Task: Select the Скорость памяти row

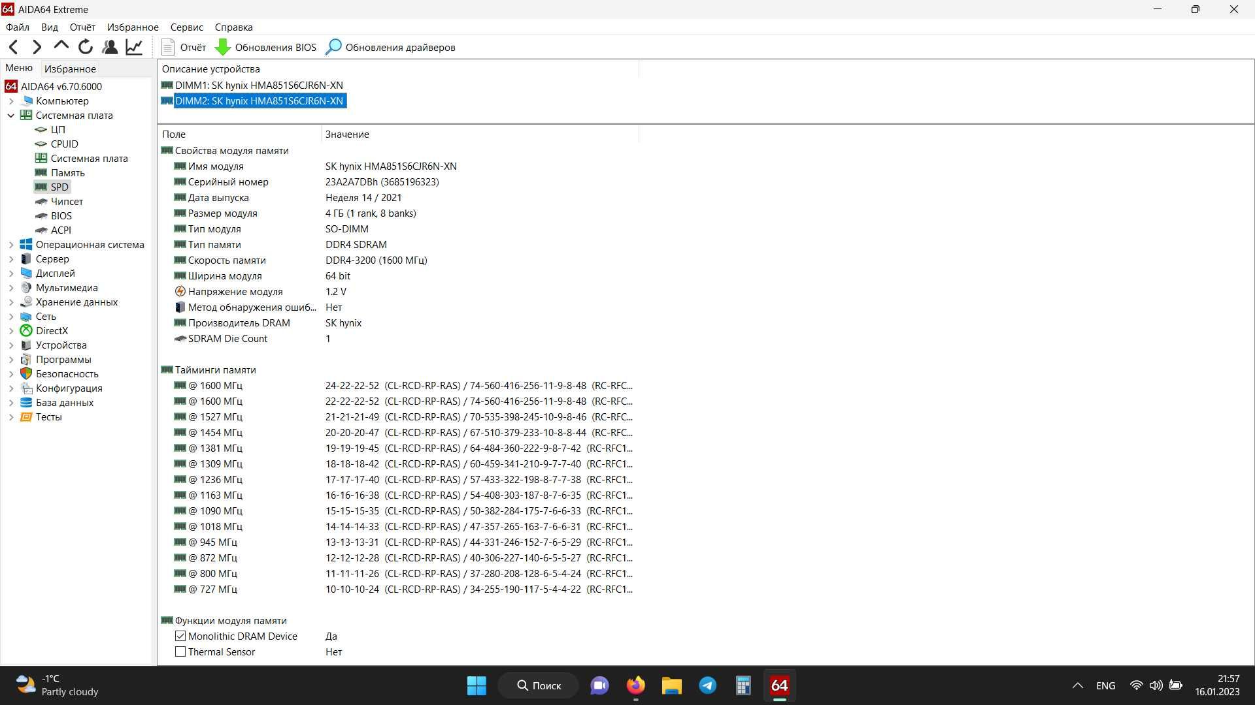Action: point(397,260)
